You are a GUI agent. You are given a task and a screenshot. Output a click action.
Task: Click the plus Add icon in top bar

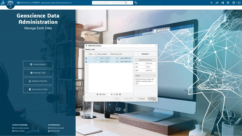[x=211, y=3]
